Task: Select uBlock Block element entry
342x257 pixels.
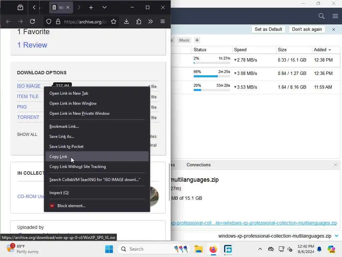Action: click(x=97, y=206)
